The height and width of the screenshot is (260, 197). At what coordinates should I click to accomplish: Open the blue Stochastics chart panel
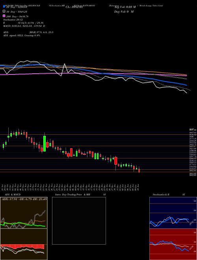tap(173, 213)
